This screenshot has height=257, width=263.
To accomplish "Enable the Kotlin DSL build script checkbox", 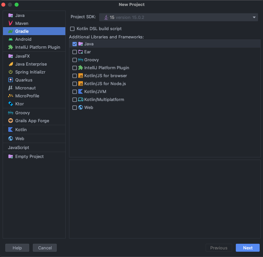I will (72, 29).
